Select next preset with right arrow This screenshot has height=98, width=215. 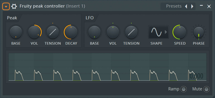pyautogui.click(x=192, y=6)
